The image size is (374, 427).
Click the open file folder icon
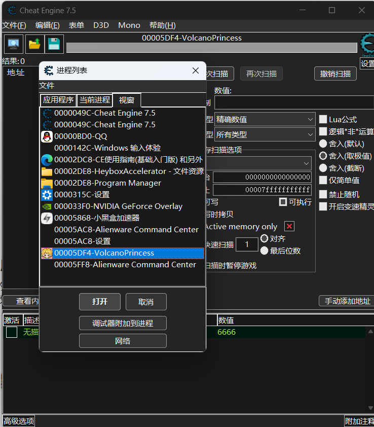tap(34, 44)
